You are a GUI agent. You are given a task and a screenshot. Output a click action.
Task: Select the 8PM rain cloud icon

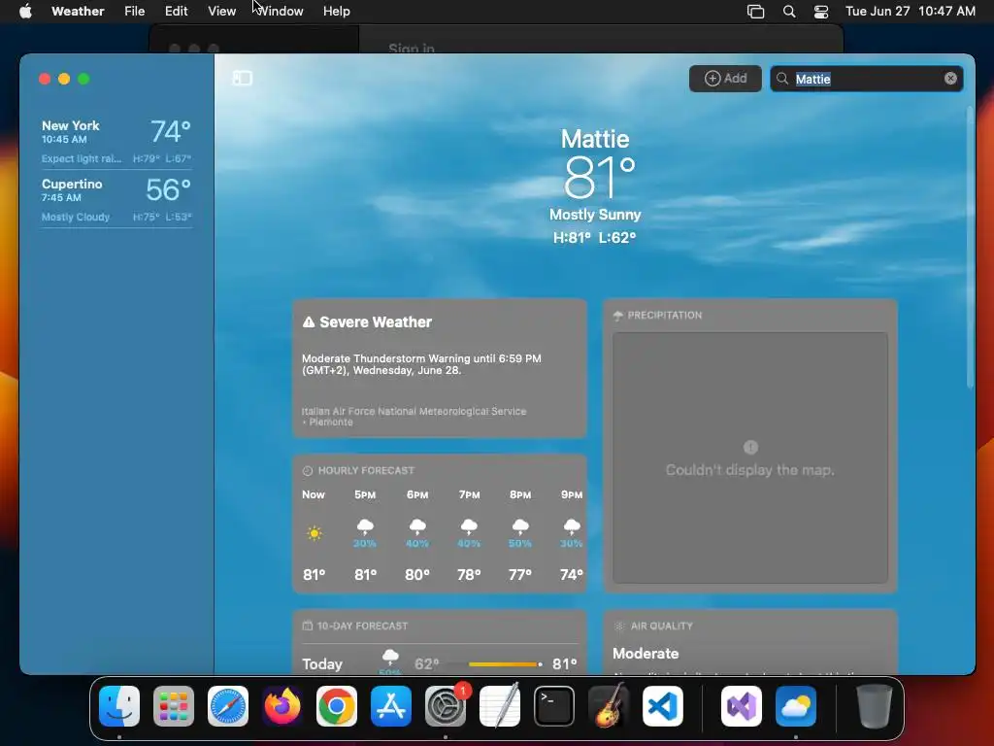tap(520, 526)
